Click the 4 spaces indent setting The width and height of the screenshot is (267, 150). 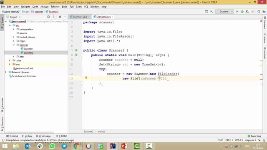click(x=250, y=140)
